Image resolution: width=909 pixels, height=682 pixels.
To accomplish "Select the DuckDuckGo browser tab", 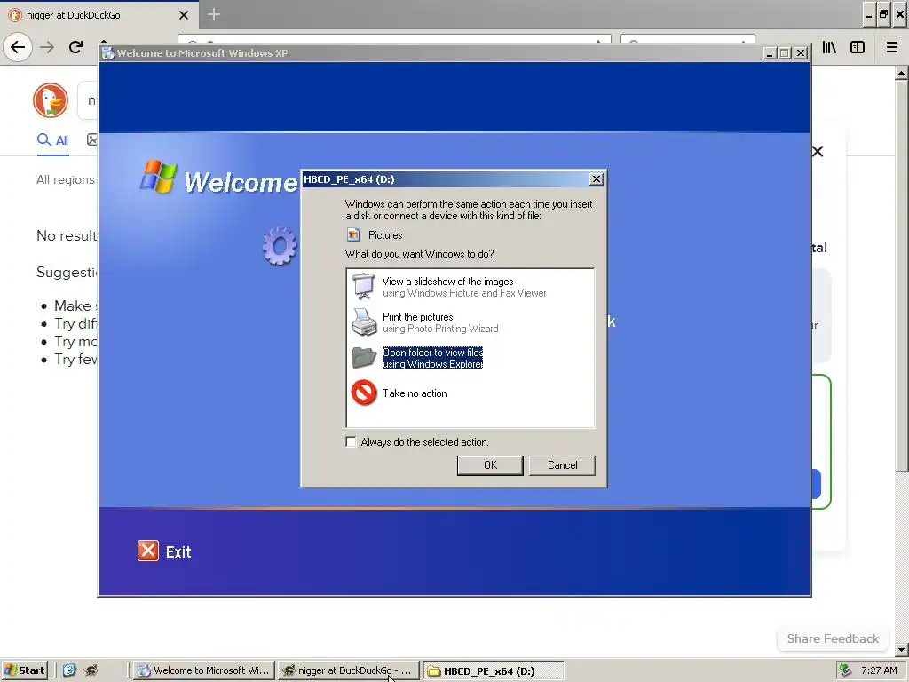I will point(99,15).
